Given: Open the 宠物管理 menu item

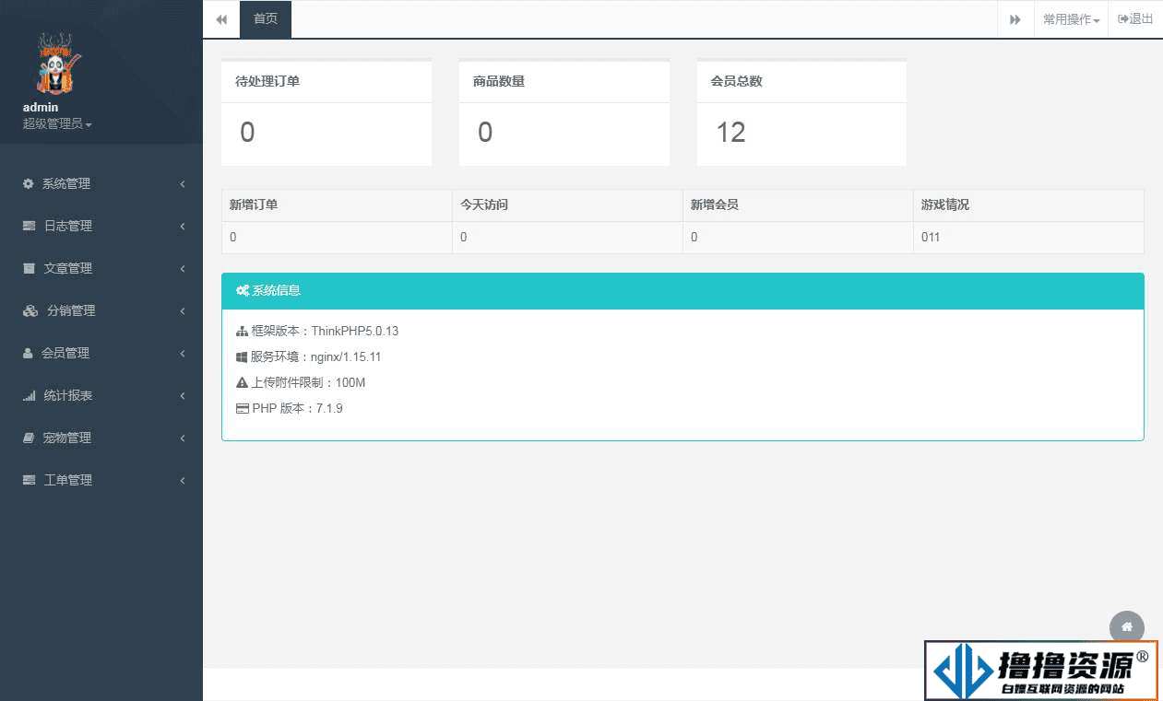Looking at the screenshot, I should (x=101, y=438).
